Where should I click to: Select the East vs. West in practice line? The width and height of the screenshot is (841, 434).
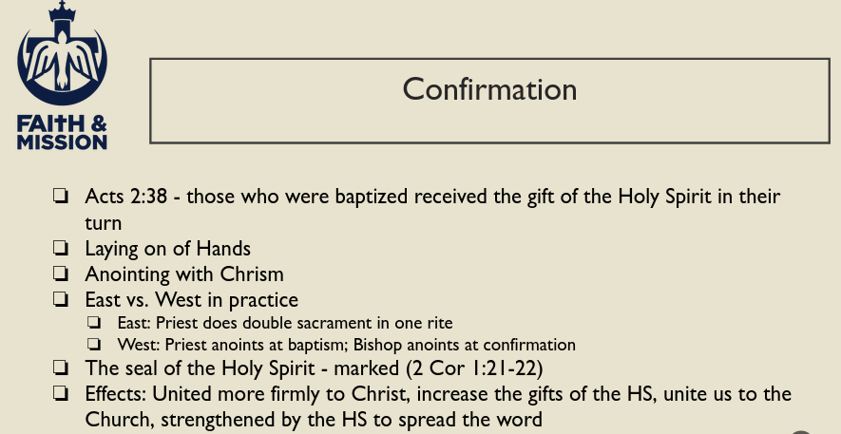click(x=191, y=301)
